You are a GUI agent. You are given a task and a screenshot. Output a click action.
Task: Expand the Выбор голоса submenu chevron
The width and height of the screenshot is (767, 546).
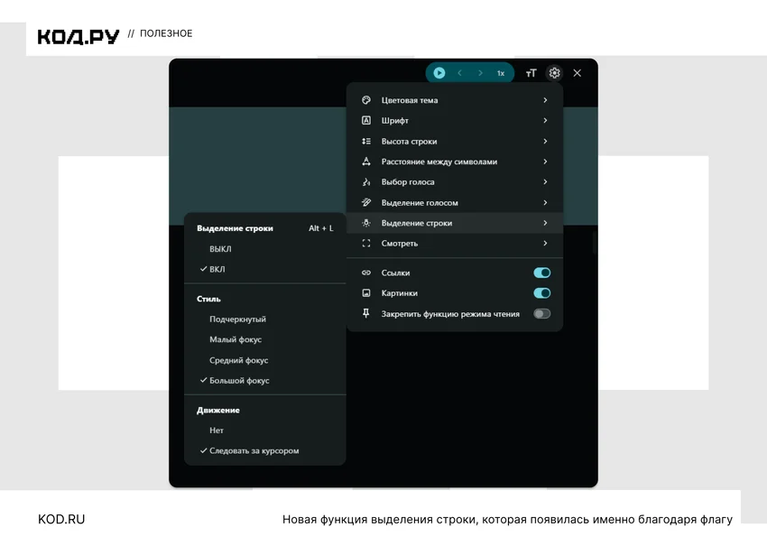click(545, 182)
